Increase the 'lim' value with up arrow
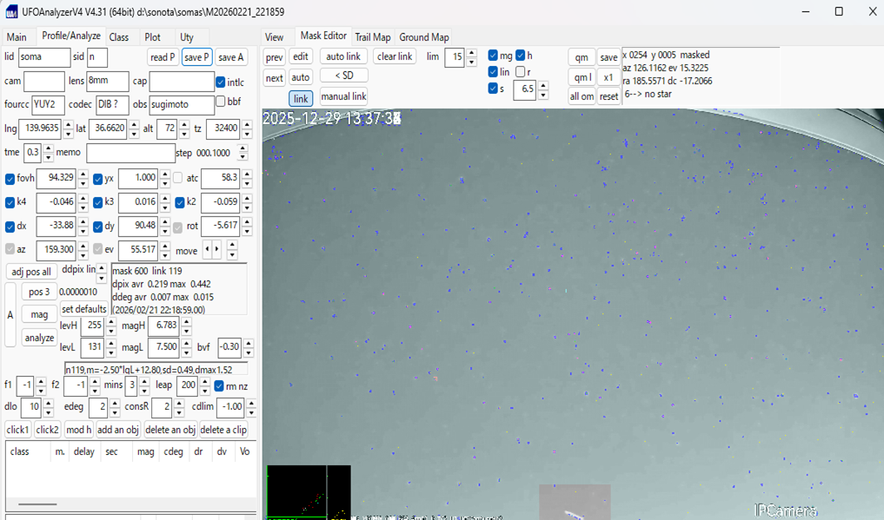This screenshot has width=884, height=520. (x=471, y=53)
